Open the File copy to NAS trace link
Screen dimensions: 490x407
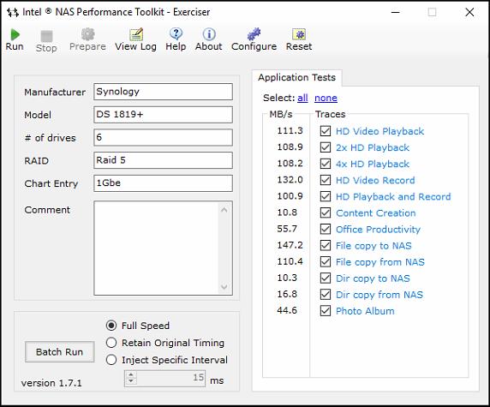coord(373,246)
